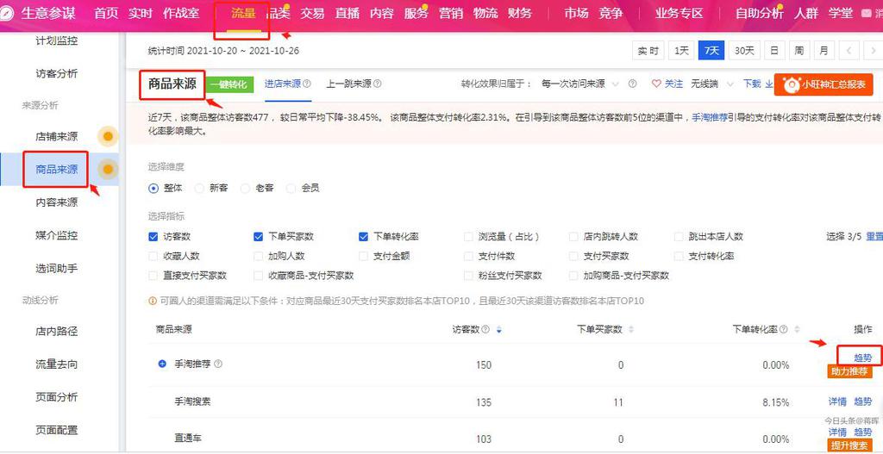
Task: Sort by 下单转化率 column arrows
Action: click(796, 330)
